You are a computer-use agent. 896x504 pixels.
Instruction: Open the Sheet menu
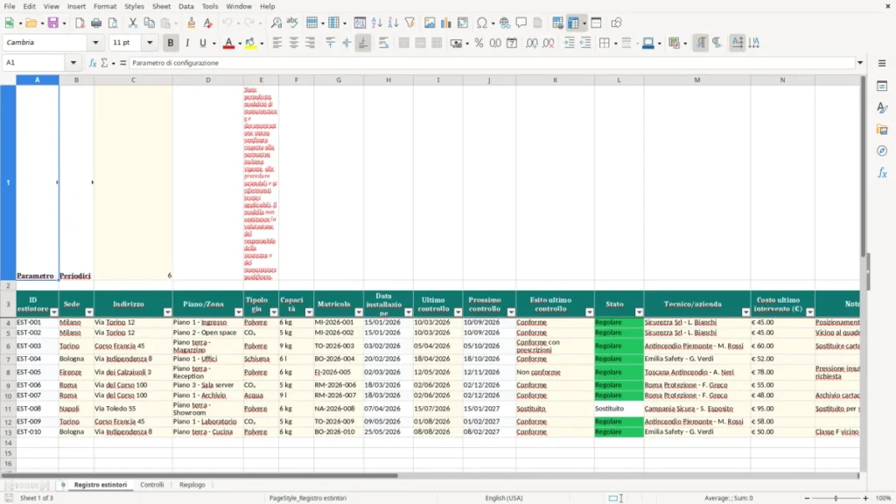(161, 6)
